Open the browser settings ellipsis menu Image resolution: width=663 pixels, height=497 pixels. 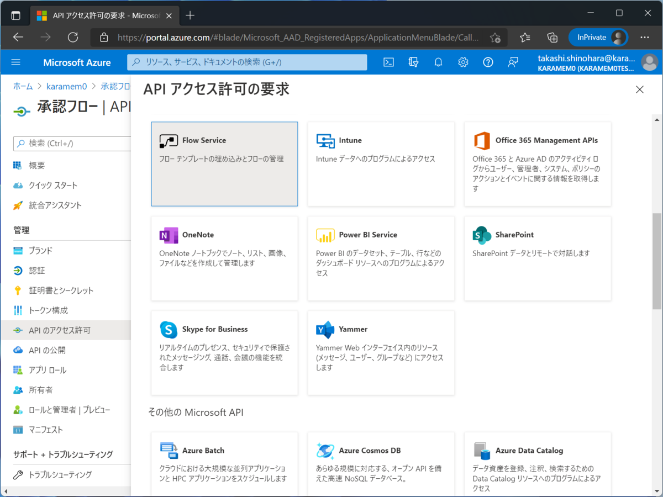645,37
